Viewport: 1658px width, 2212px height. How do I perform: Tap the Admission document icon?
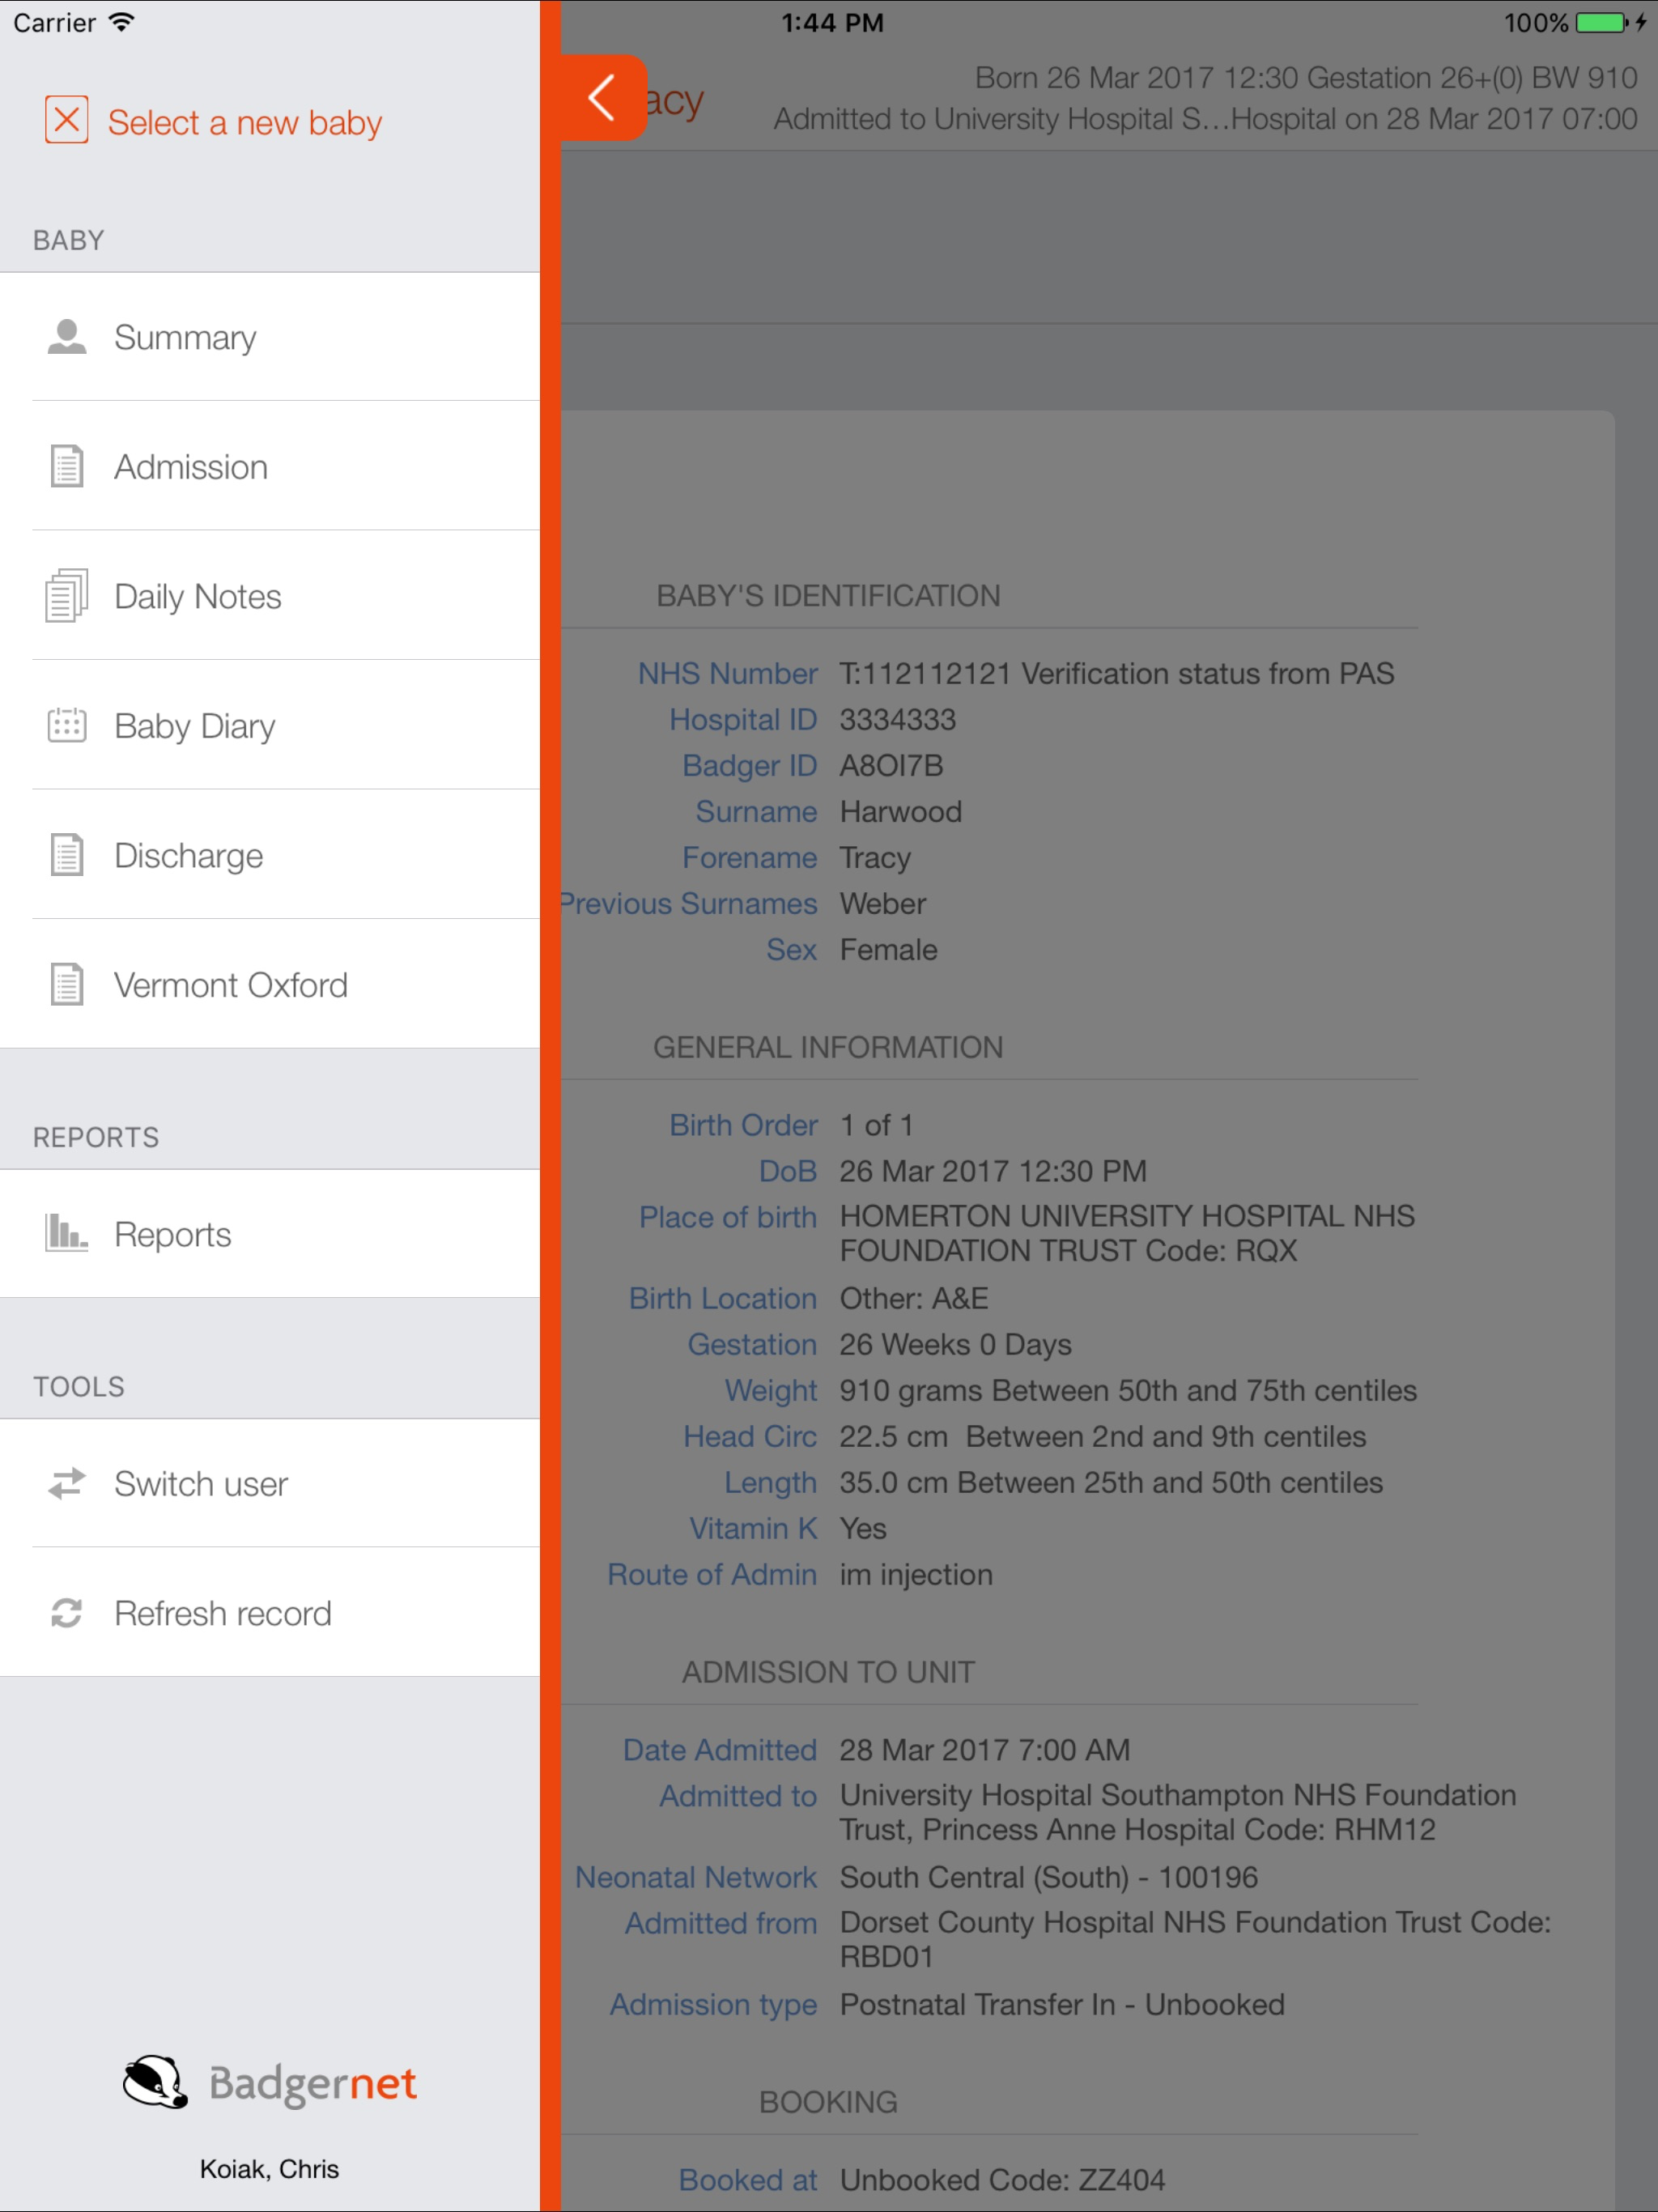click(x=67, y=466)
